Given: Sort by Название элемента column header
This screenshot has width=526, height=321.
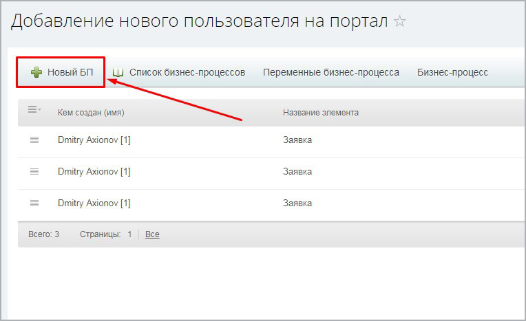Looking at the screenshot, I should coord(320,112).
